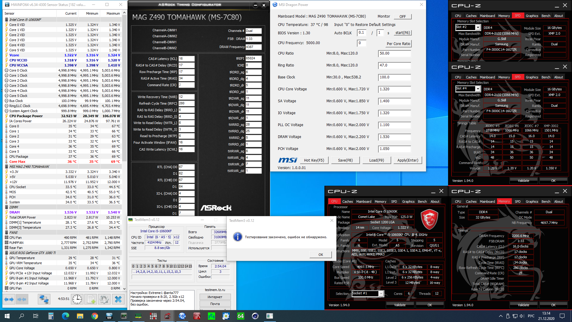
Task: Click the Refresh Cycle Time (tRFC) field
Action: click(x=186, y=103)
